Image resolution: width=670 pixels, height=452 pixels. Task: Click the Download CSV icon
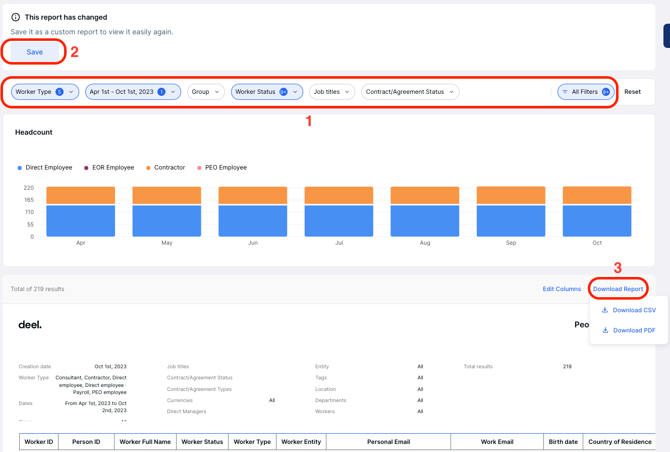click(x=605, y=309)
